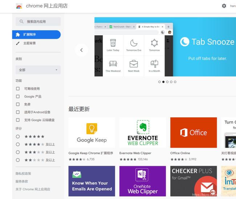
Task: Select the 扩展程序 sidebar tab
Action: coord(36,35)
